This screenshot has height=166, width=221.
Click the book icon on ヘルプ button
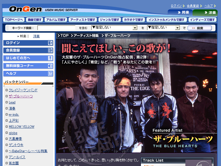pyautogui.click(x=50, y=73)
